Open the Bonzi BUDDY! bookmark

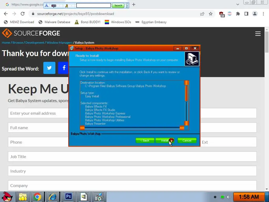click(87, 22)
